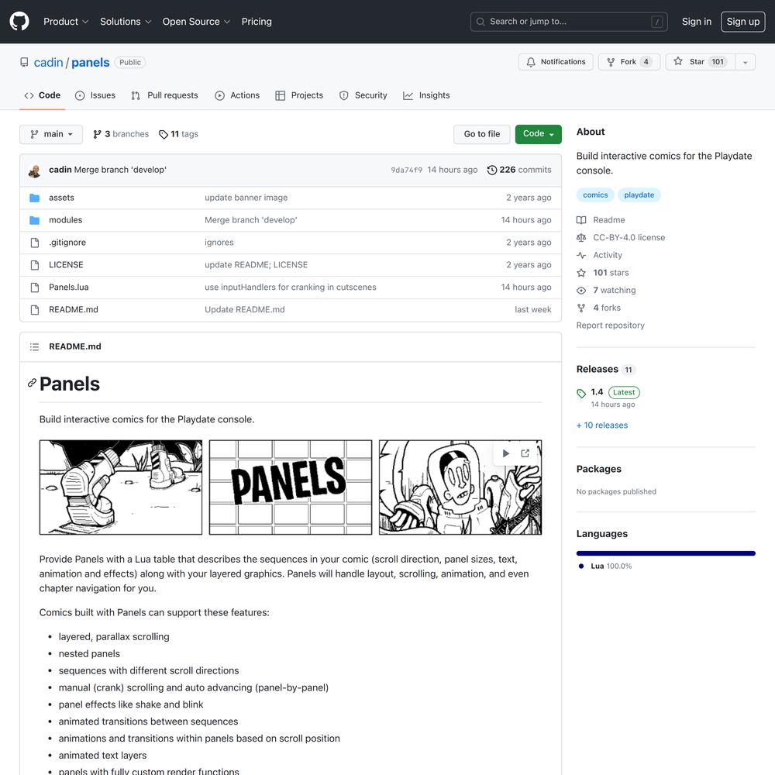
Task: Open 'update banner image' commit message
Action: click(246, 197)
